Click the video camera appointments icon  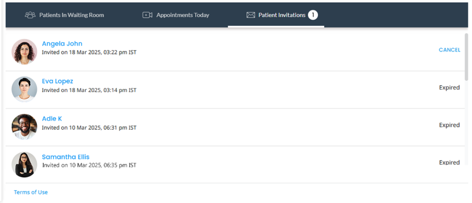(147, 15)
